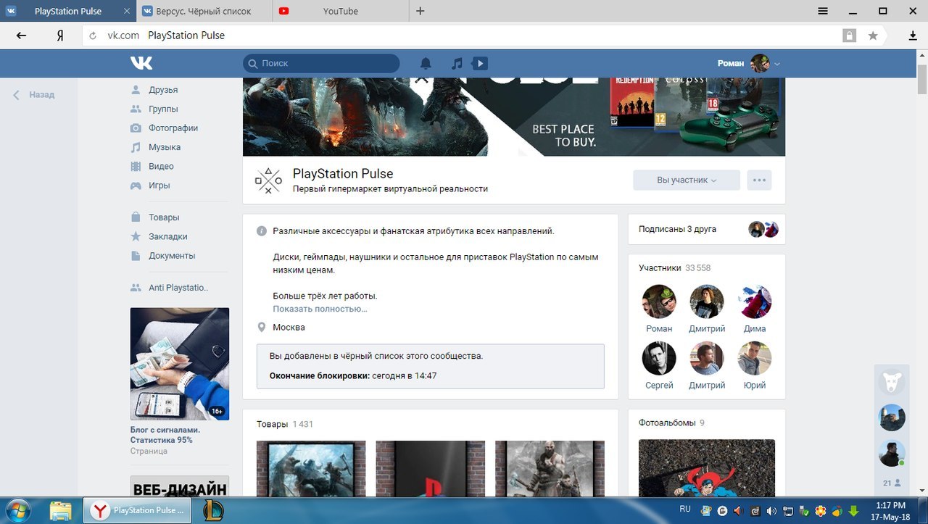Viewport: 928px width, 524px height.
Task: Open notifications bell icon
Action: [426, 64]
